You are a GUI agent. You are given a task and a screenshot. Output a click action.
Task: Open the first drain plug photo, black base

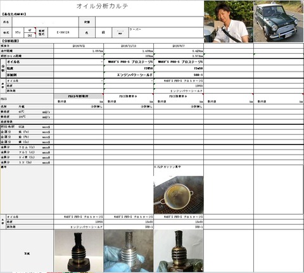[79, 251]
